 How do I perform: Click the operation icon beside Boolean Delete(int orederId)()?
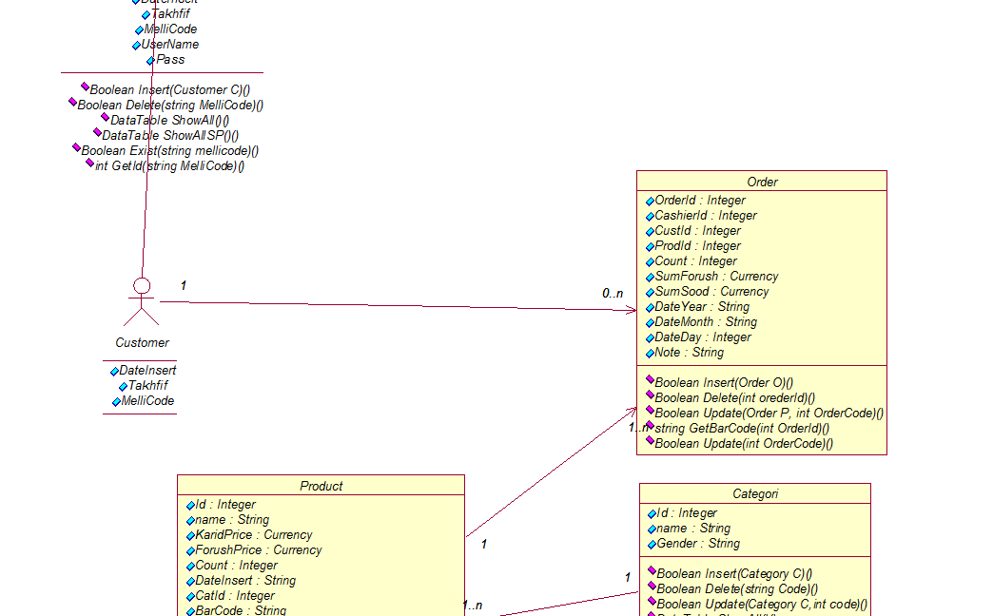pos(650,395)
